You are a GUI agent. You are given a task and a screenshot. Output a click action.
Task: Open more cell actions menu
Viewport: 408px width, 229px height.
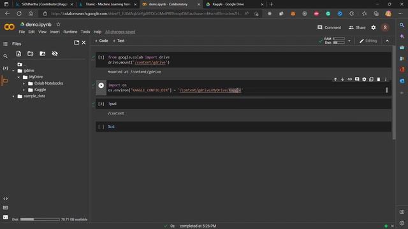coord(386,79)
